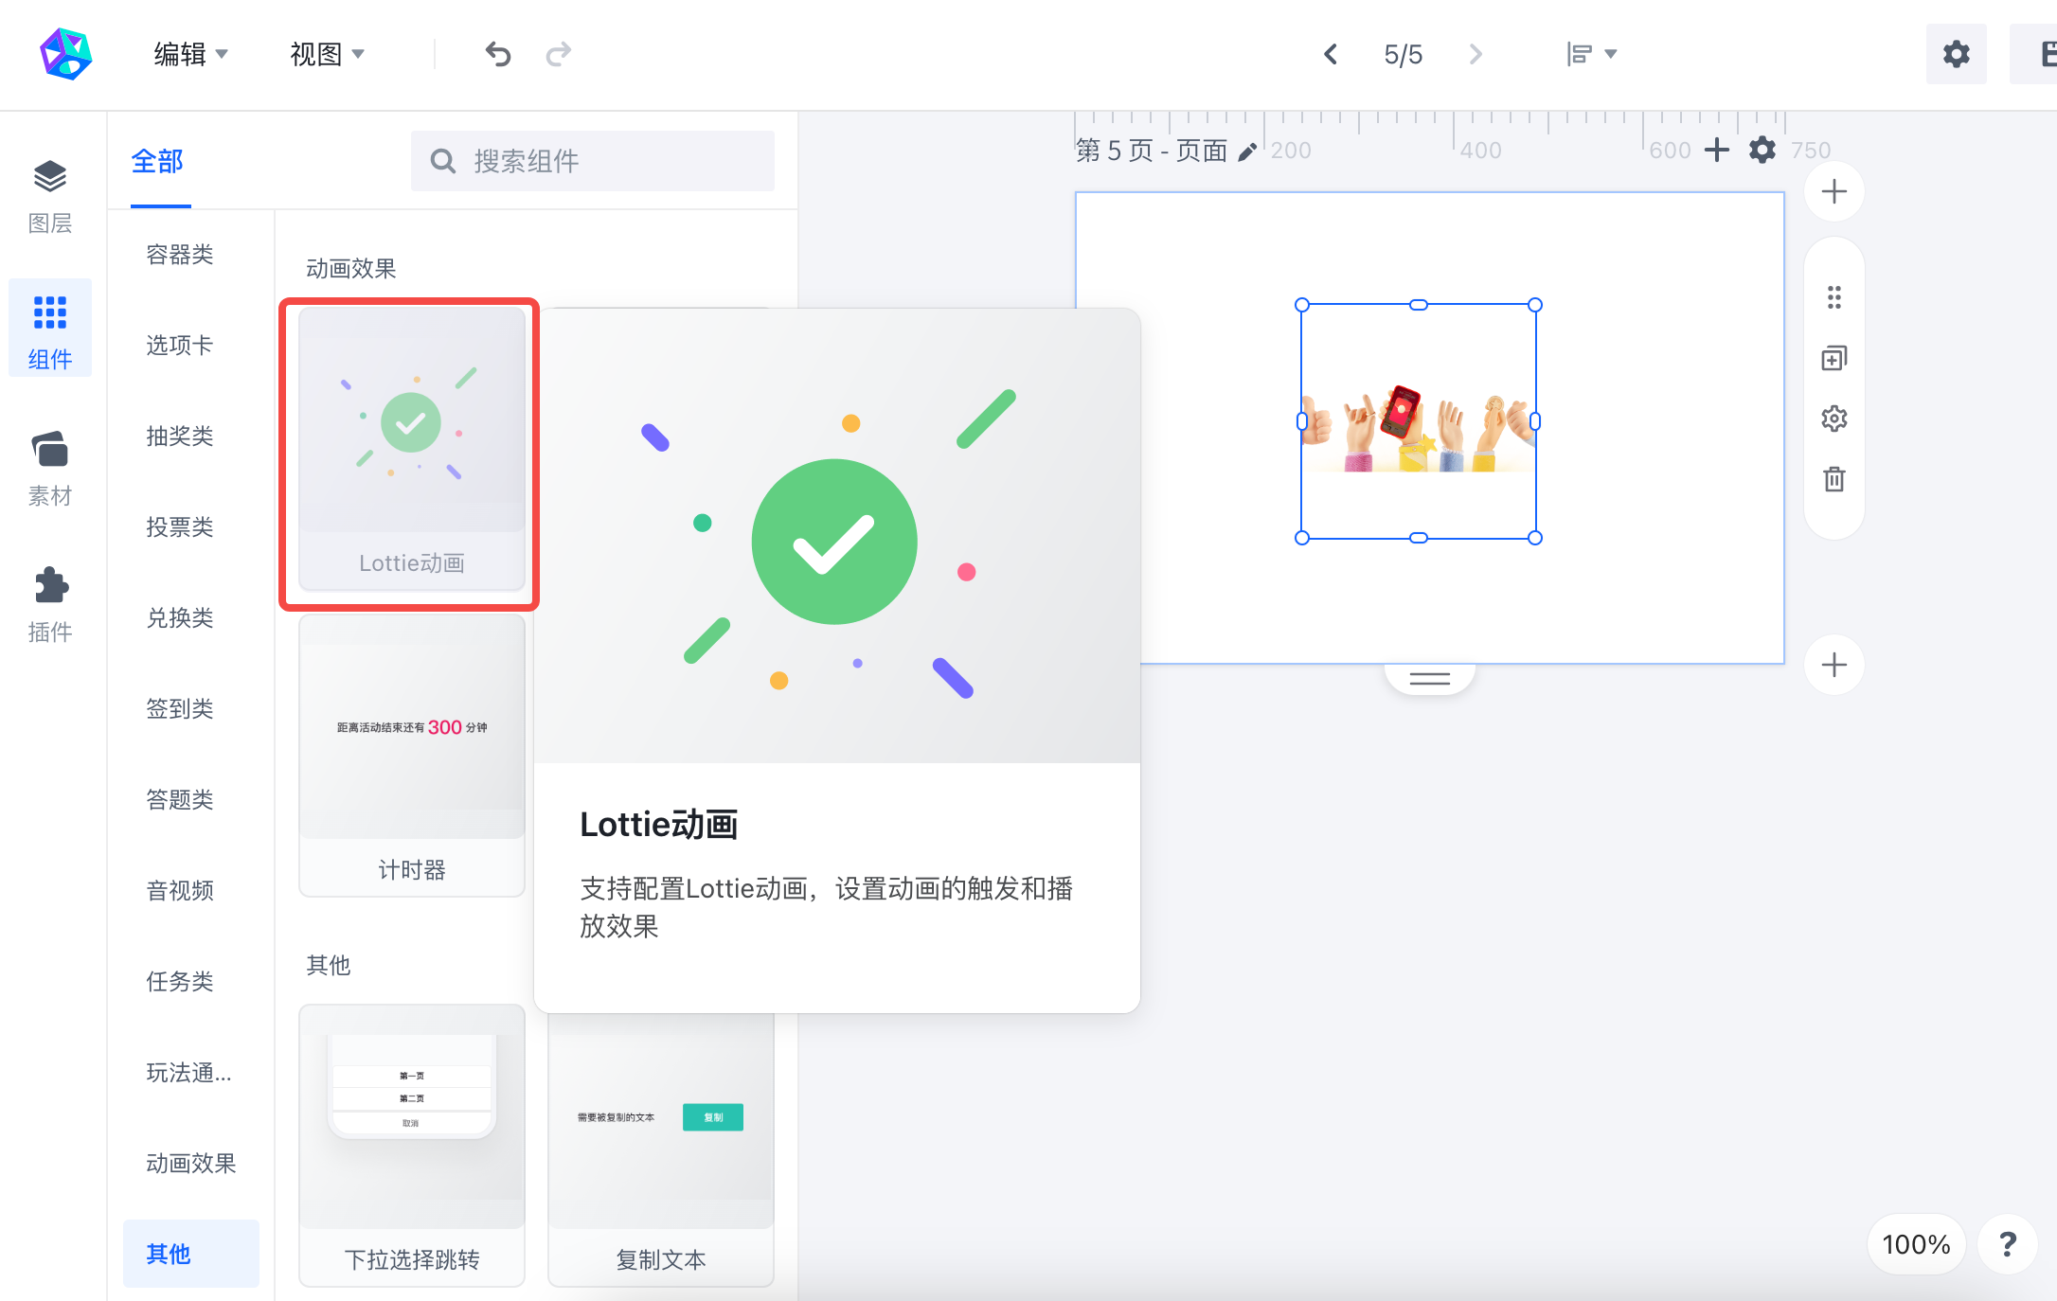Screen dimensions: 2057x1301
Task: Click the drag handle dots icon
Action: pos(1834,297)
